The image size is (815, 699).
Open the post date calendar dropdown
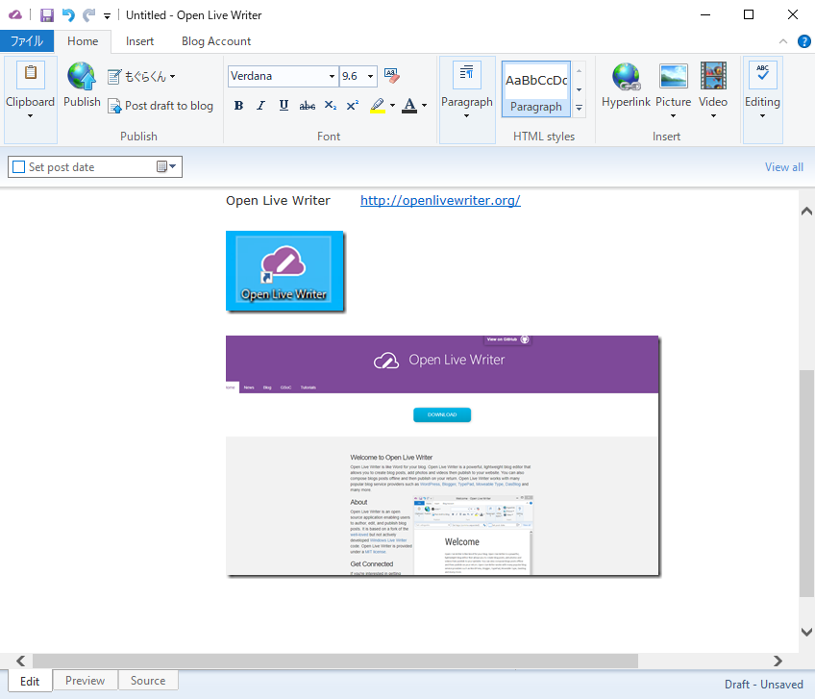coord(166,167)
